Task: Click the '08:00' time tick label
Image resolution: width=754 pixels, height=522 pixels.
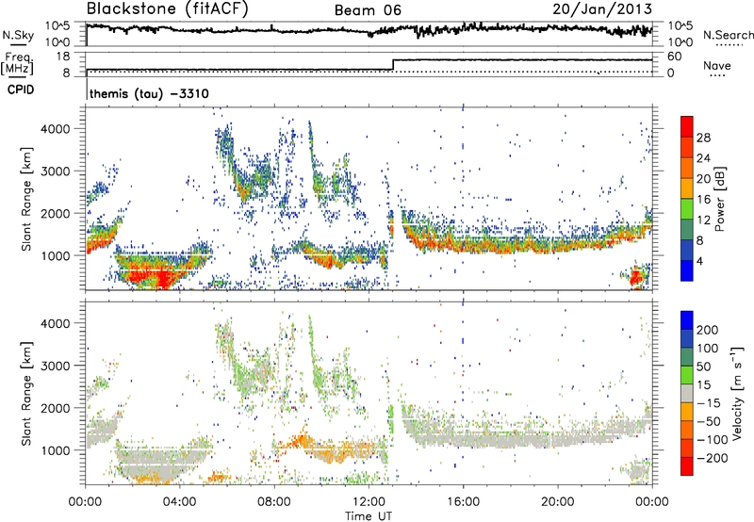Action: tap(274, 502)
